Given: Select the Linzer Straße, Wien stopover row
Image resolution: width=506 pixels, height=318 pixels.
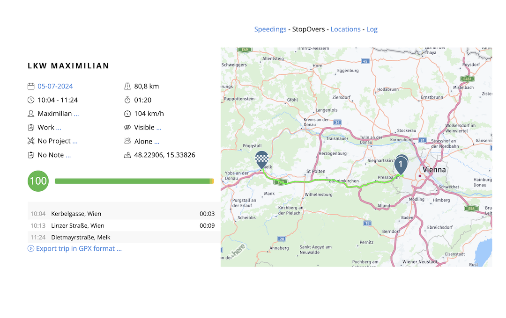Looking at the screenshot, I should (x=123, y=225).
